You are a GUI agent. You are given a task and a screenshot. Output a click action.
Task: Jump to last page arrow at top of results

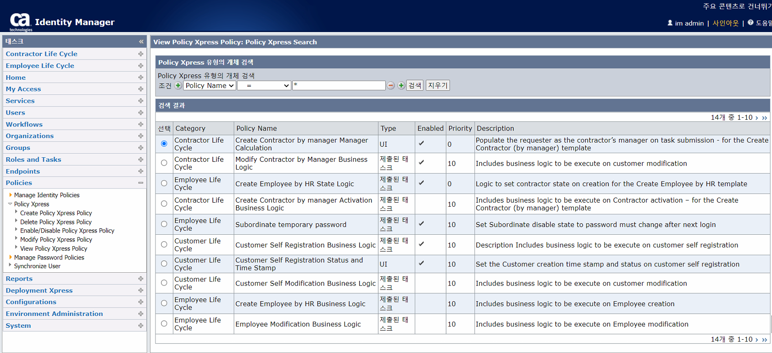click(765, 118)
